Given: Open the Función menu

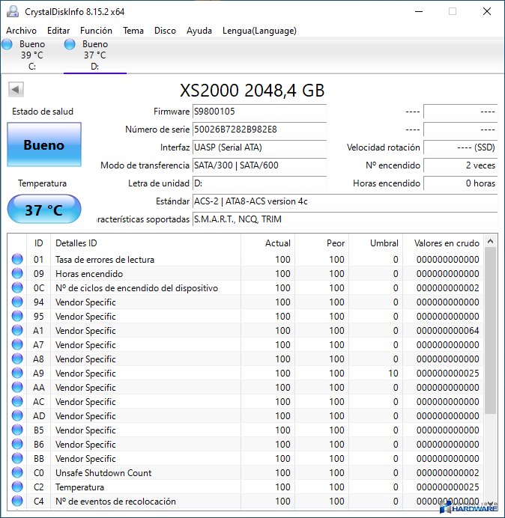Looking at the screenshot, I should [x=96, y=31].
